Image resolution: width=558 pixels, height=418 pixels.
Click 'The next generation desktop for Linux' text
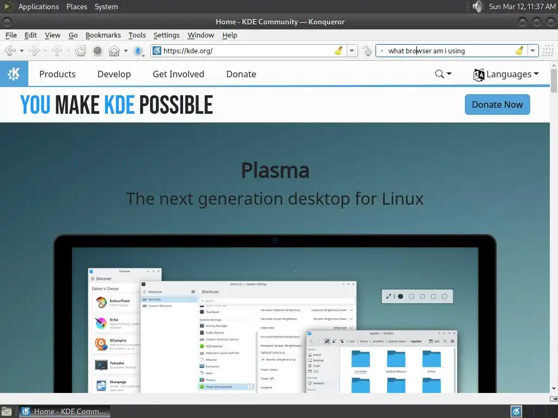click(275, 199)
